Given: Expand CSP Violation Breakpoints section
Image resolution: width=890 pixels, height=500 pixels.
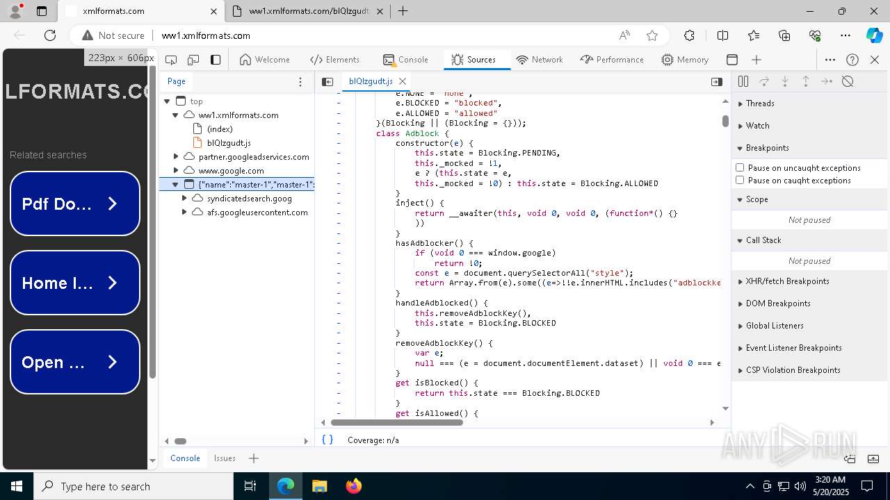Looking at the screenshot, I should [811, 370].
